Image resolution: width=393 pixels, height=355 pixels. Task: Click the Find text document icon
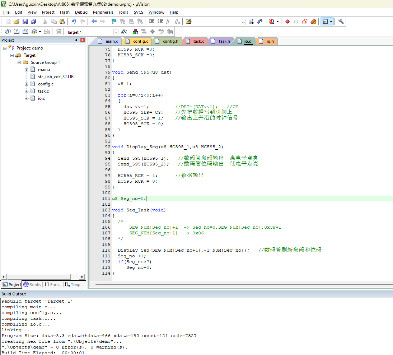click(251, 22)
